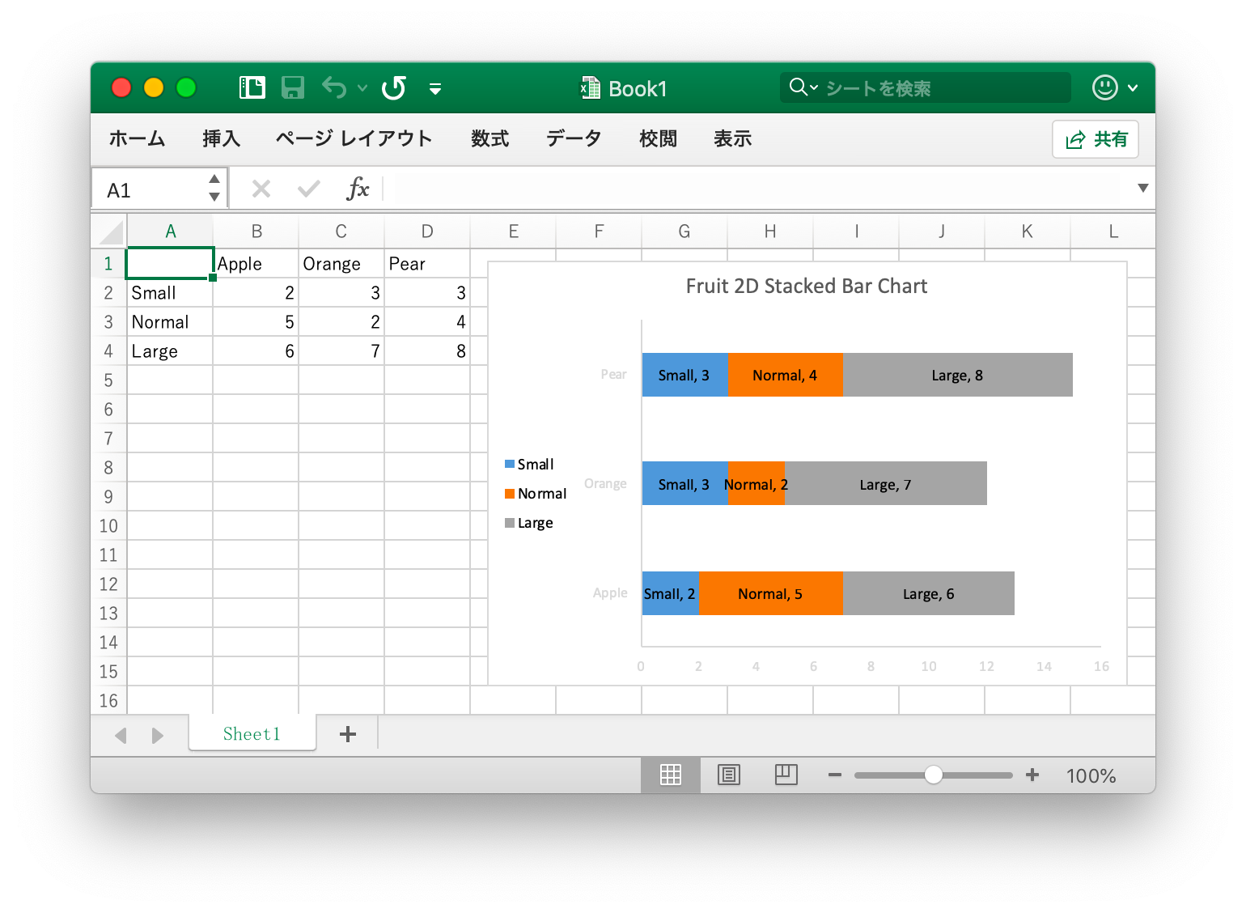
Task: Click the fx insert function icon
Action: tap(357, 189)
